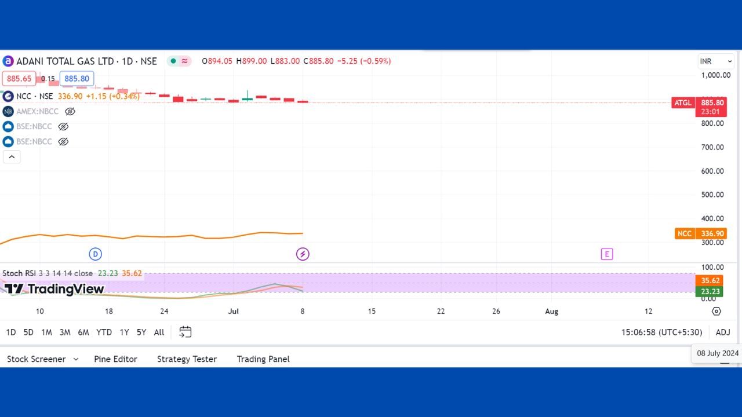Open the INR currency dropdown
Screen dimensions: 742x417
716,61
